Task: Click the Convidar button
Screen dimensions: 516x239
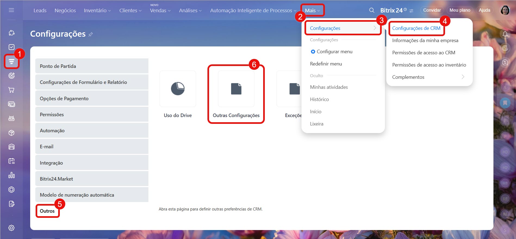Action: click(x=432, y=10)
